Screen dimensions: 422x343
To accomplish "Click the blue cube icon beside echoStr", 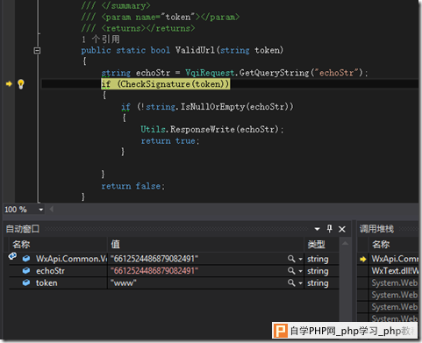I will coord(26,271).
